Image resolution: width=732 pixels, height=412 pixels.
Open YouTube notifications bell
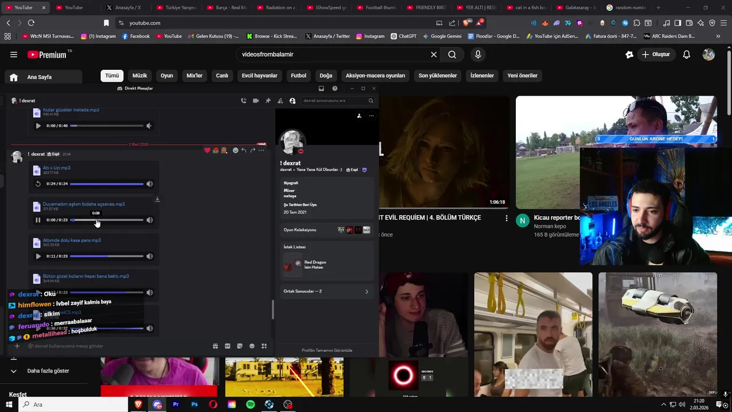[x=687, y=54]
